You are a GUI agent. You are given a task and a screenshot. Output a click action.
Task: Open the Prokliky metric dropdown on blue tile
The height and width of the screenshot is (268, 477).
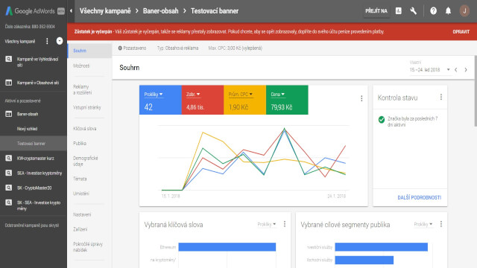pos(154,95)
